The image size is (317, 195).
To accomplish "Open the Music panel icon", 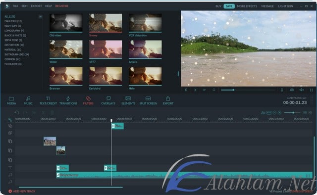I will (x=28, y=100).
